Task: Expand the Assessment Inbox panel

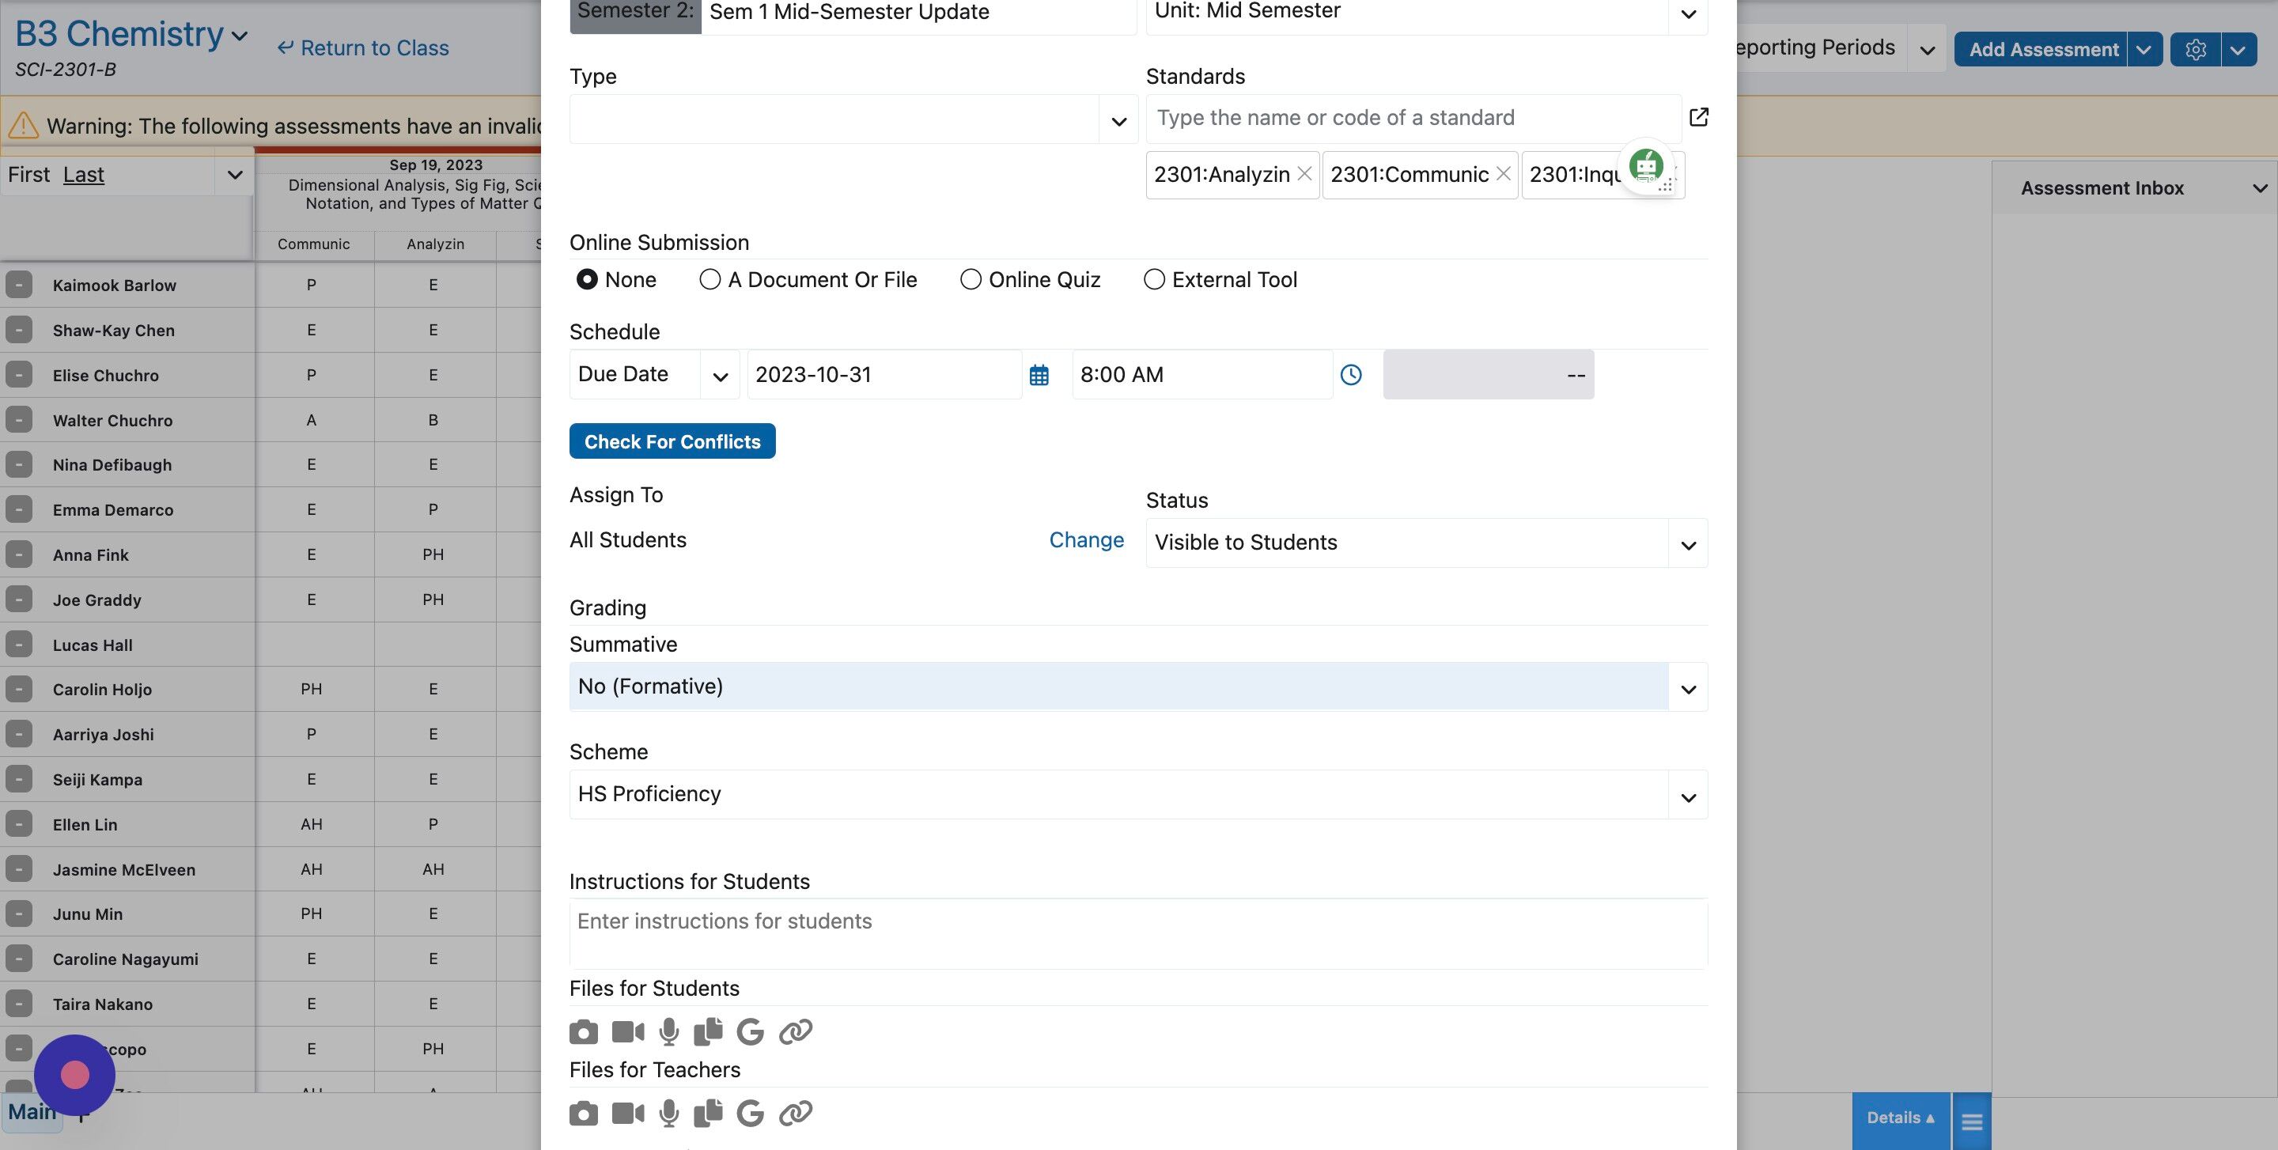Action: coord(2260,188)
